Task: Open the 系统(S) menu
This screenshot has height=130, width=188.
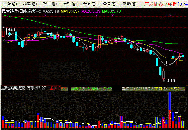Action: 10,4
